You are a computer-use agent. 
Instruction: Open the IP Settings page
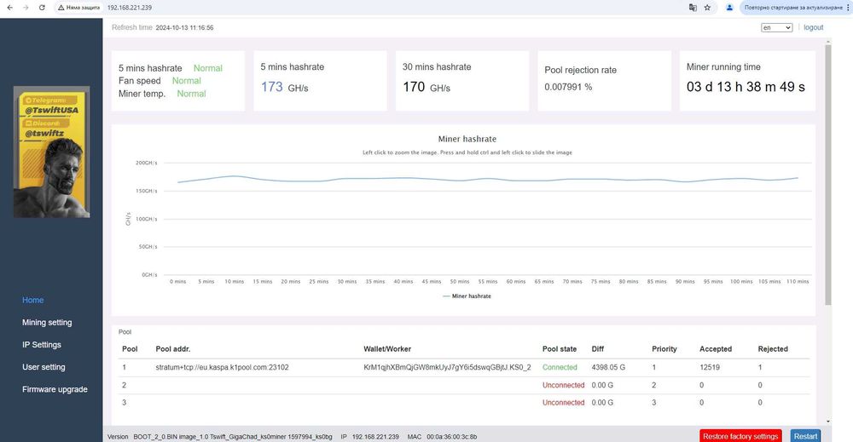point(41,344)
